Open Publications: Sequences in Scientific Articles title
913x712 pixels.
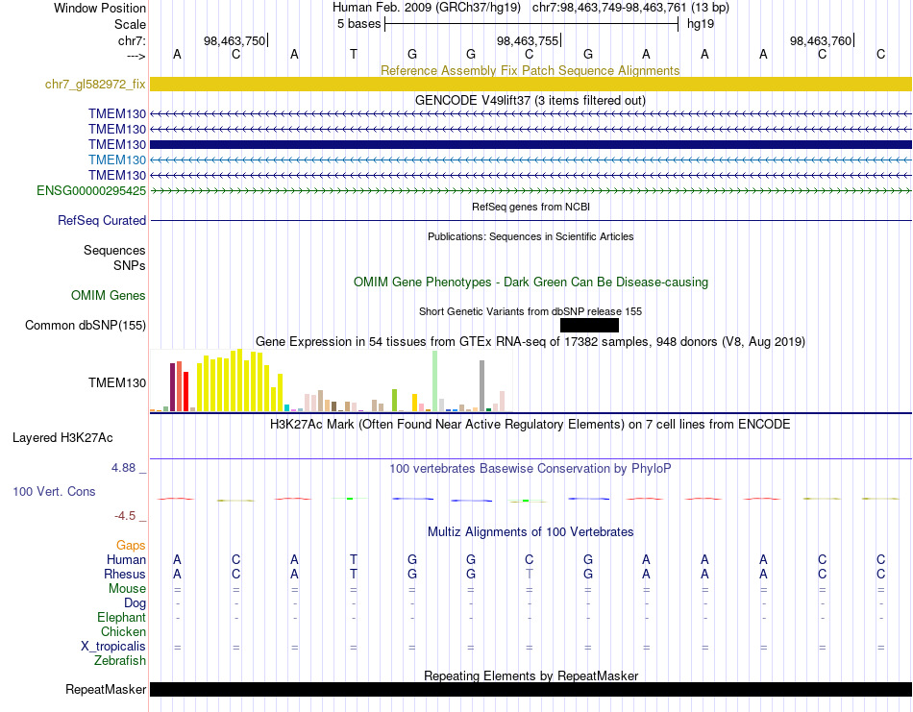[x=531, y=236]
